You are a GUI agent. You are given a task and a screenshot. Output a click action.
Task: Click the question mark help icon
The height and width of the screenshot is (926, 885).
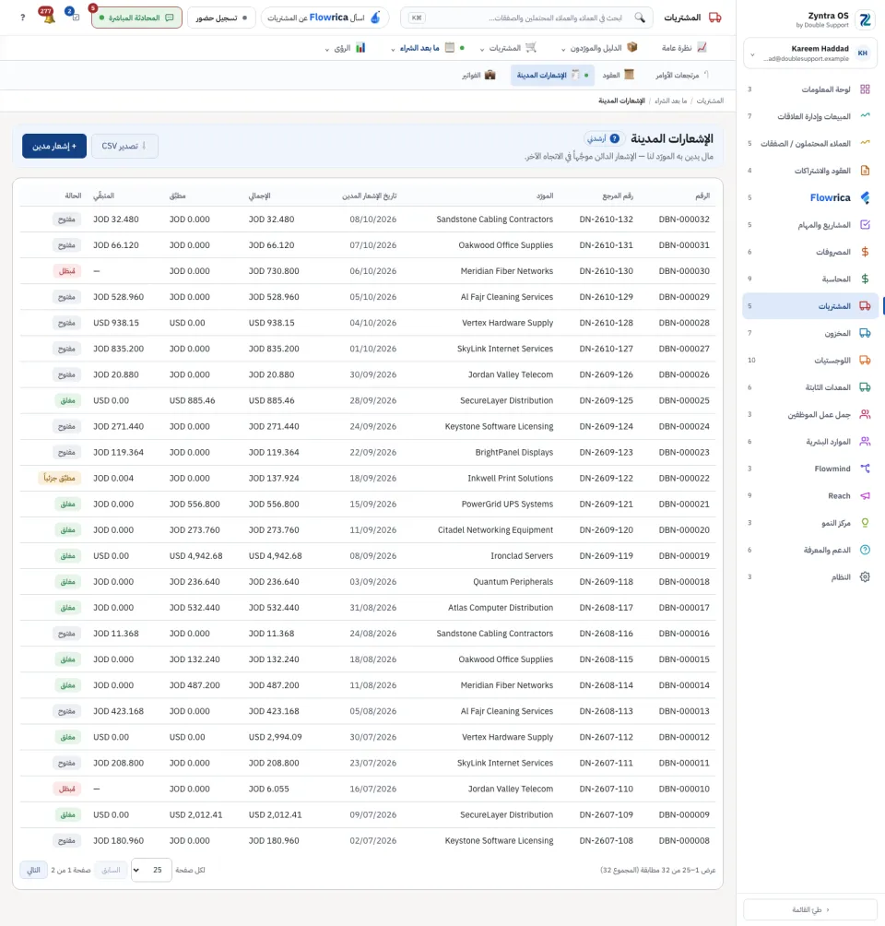tap(22, 18)
